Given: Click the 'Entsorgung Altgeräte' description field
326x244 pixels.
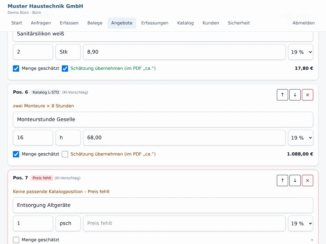Looking at the screenshot, I should point(163,205).
